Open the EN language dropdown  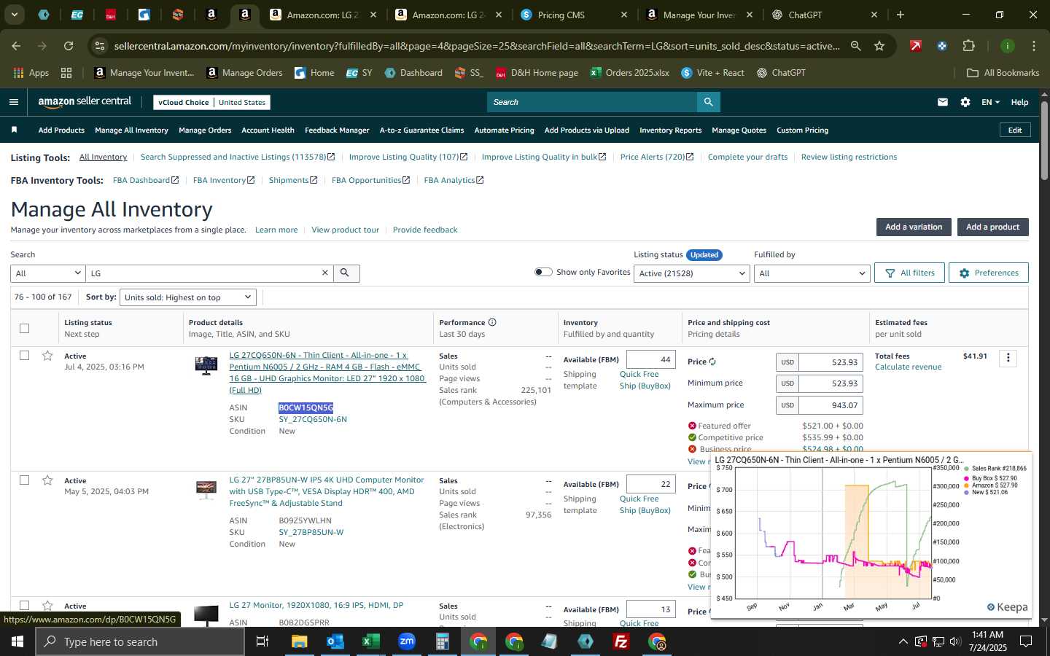(990, 102)
